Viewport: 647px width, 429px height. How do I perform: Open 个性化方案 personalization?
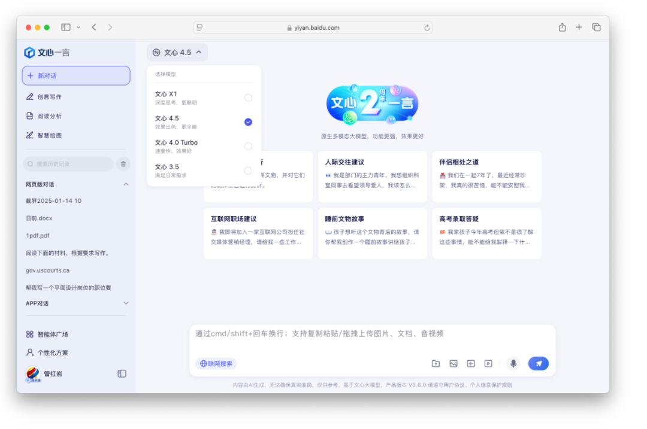pyautogui.click(x=47, y=353)
